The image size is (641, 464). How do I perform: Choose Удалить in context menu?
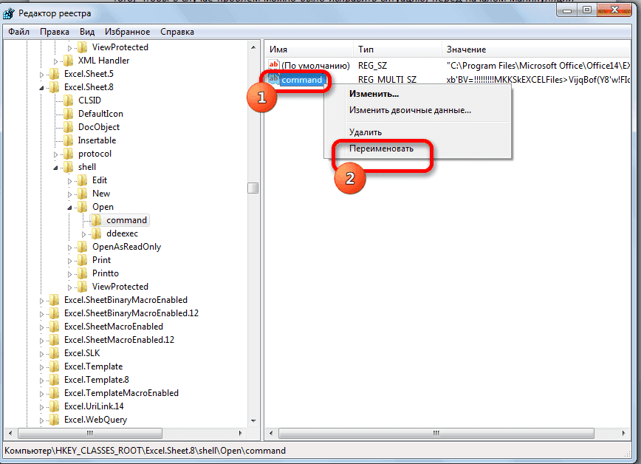click(x=417, y=132)
